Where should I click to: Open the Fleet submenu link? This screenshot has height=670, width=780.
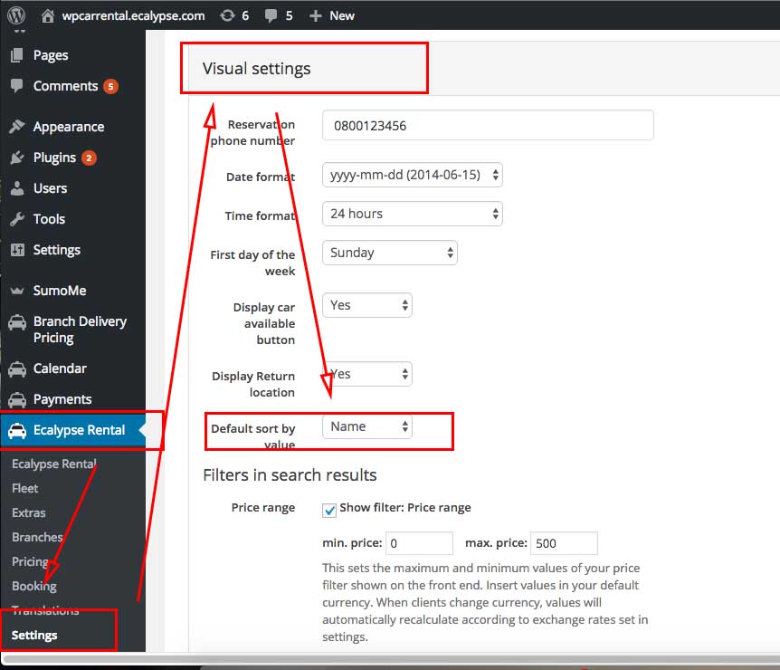tap(24, 488)
